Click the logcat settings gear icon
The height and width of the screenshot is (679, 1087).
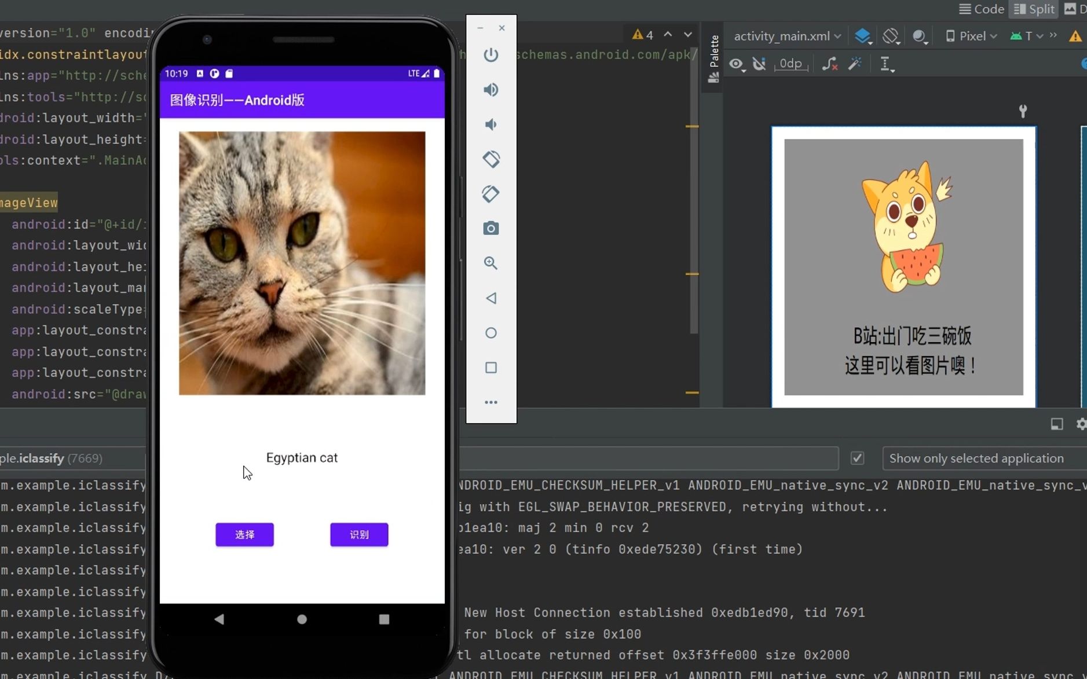1081,424
